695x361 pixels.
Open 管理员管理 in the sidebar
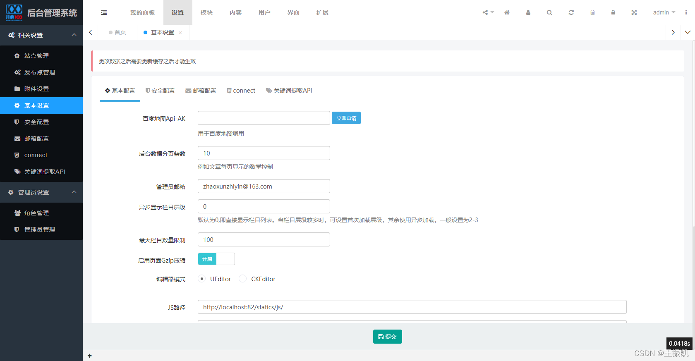[41, 230]
